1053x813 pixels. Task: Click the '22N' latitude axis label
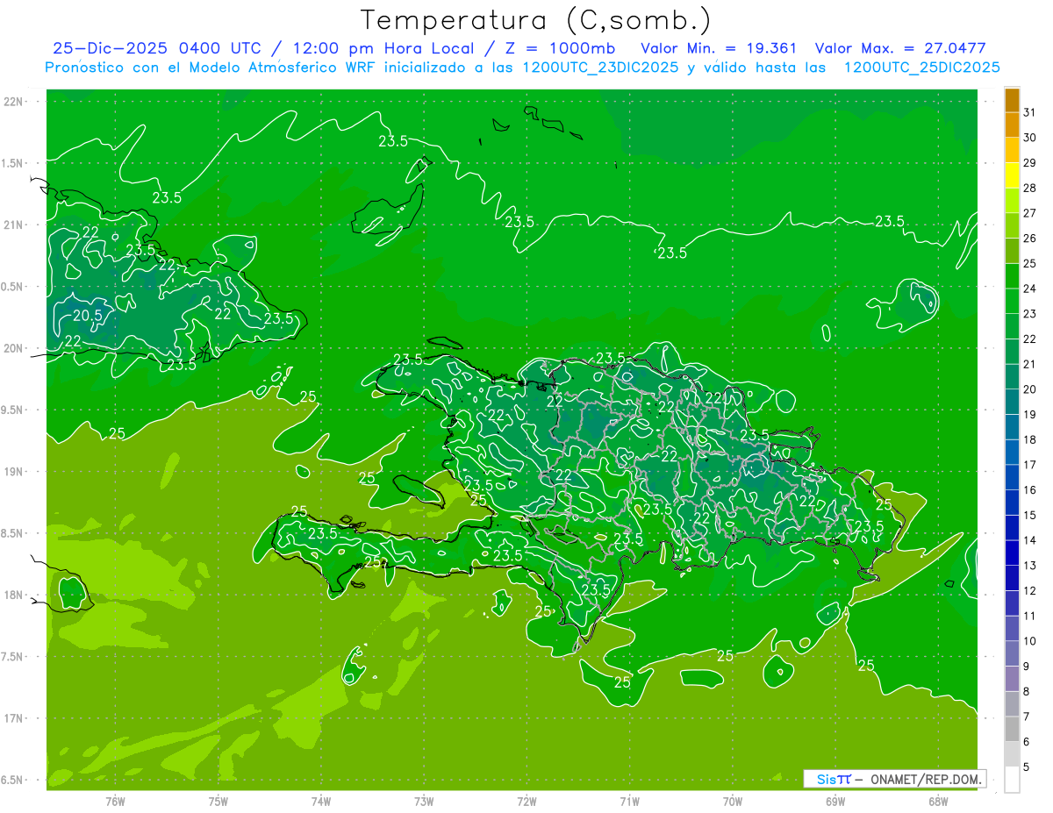[x=12, y=102]
